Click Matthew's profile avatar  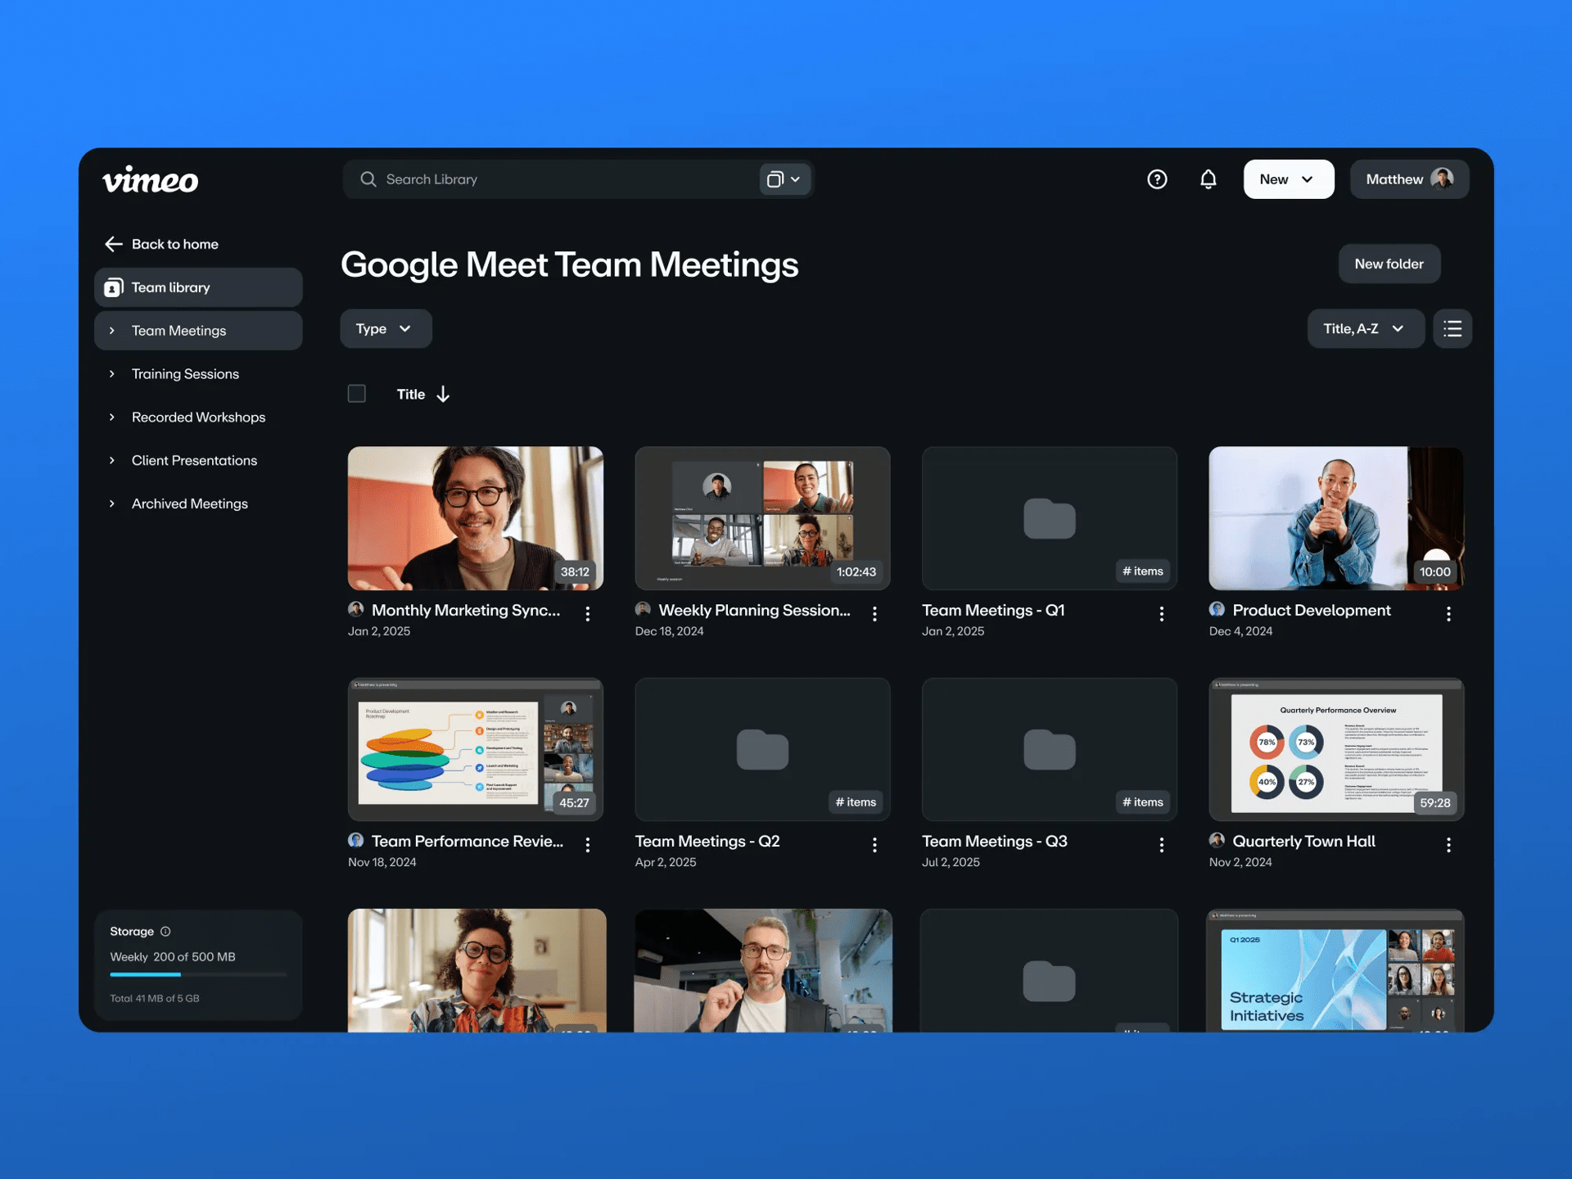[x=1442, y=178]
